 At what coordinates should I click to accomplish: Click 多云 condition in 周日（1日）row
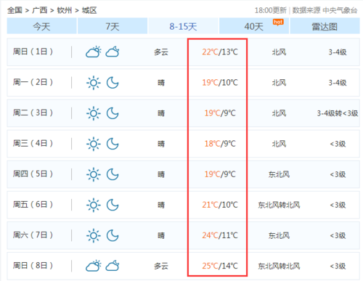[161, 52]
